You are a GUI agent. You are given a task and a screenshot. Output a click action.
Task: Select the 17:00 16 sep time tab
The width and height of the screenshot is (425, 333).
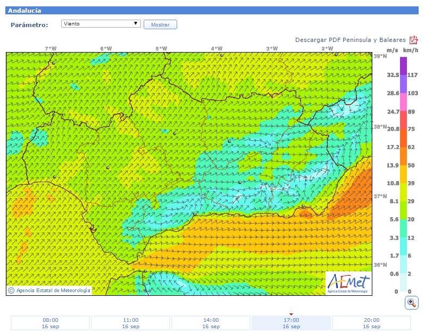pos(291,323)
